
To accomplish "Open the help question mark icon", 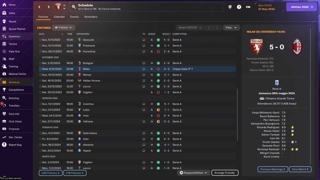I will 239,7.
